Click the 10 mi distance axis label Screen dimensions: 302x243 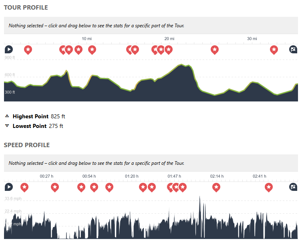coord(87,38)
